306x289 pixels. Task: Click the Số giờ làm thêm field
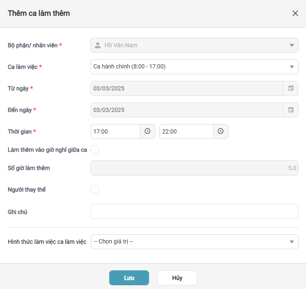tap(194, 168)
